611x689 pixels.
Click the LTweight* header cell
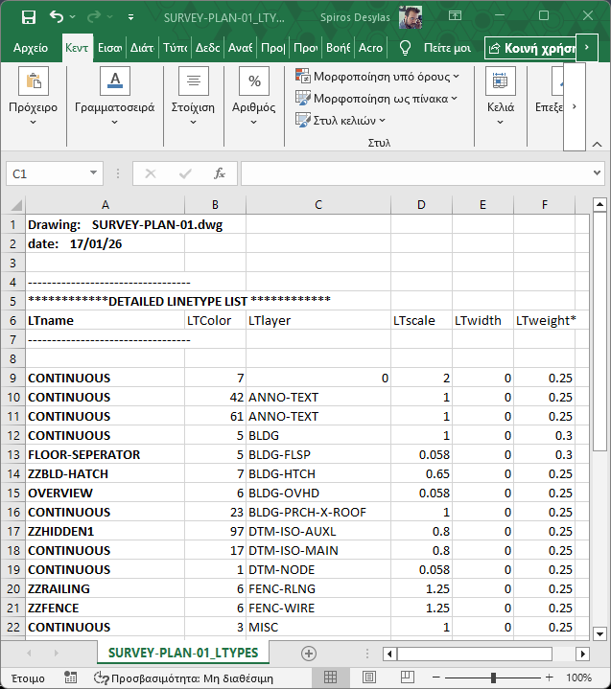[x=545, y=320]
